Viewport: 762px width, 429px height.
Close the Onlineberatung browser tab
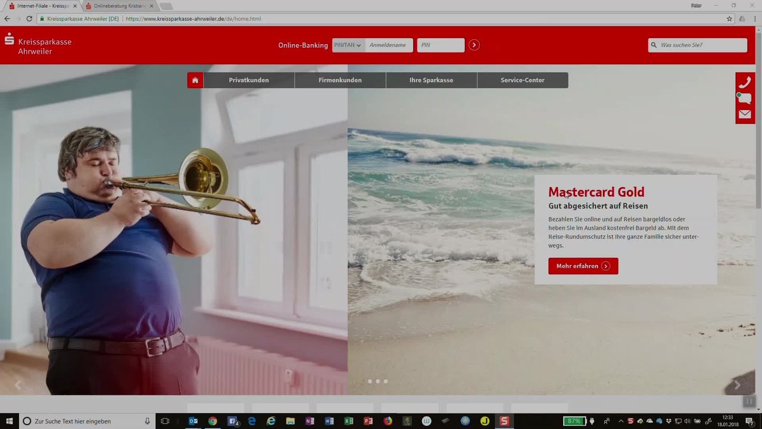coord(151,6)
